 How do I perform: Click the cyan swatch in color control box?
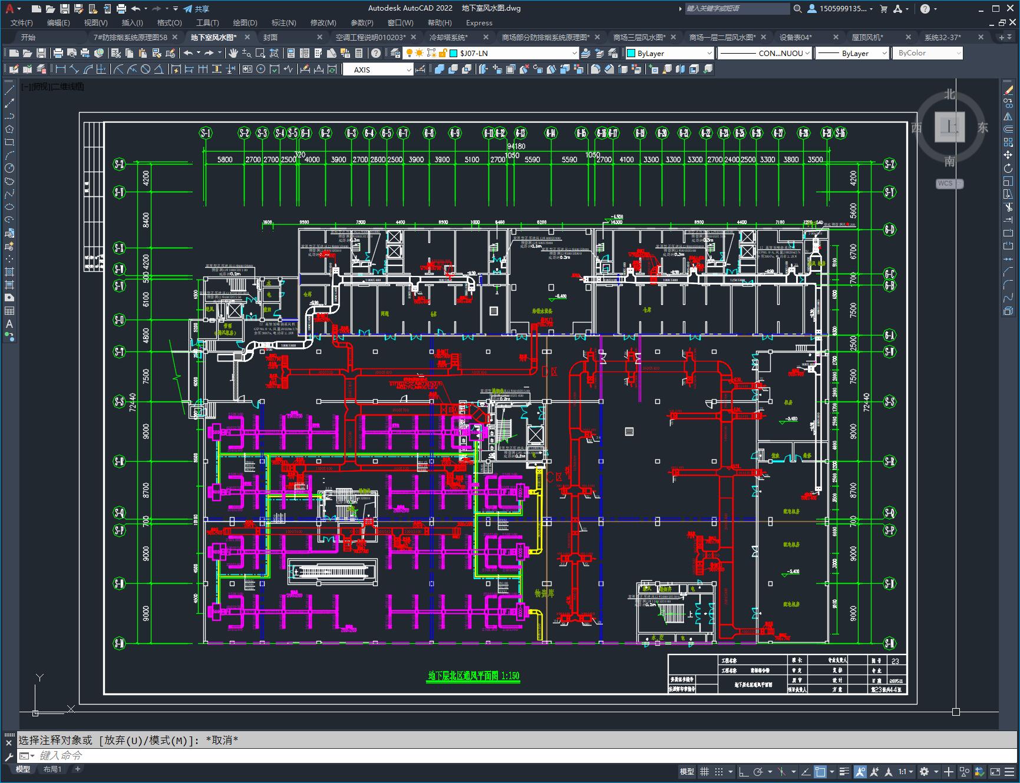[x=631, y=53]
